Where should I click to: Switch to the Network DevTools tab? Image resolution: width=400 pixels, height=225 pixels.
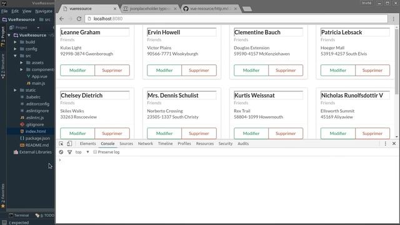(x=146, y=144)
